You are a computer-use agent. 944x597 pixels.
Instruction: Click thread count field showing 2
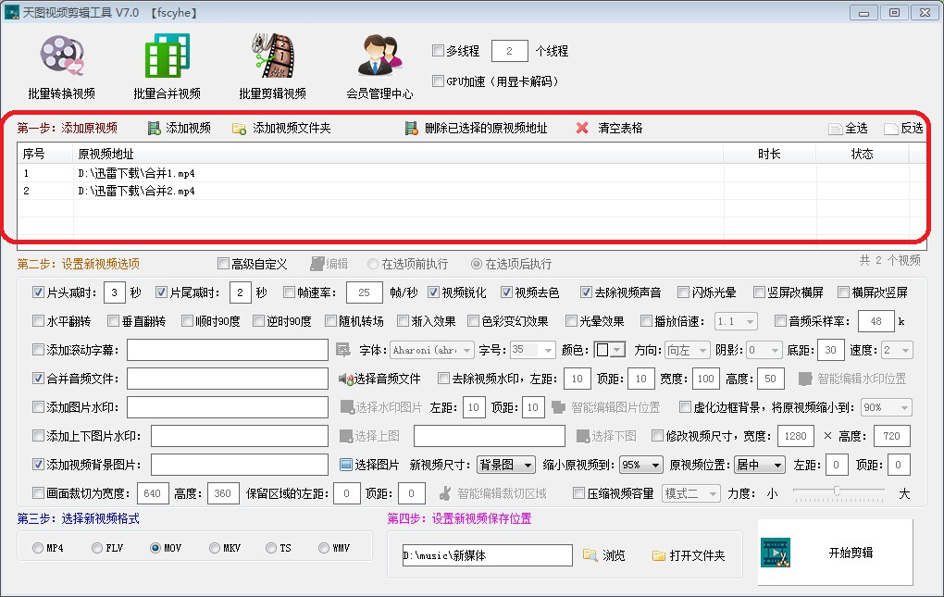[x=510, y=51]
